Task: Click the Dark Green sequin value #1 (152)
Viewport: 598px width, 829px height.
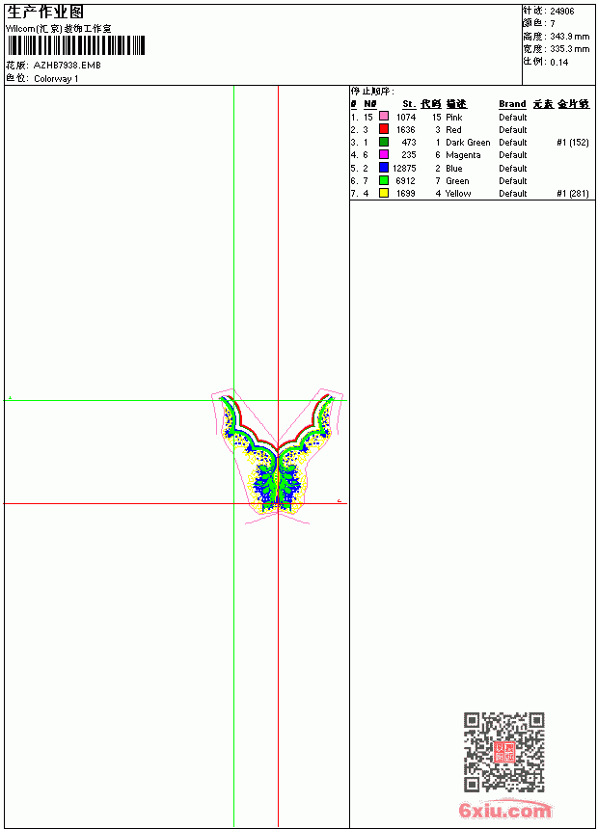Action: coord(573,143)
